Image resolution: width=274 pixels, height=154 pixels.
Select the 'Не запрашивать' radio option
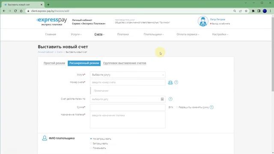click(91, 139)
